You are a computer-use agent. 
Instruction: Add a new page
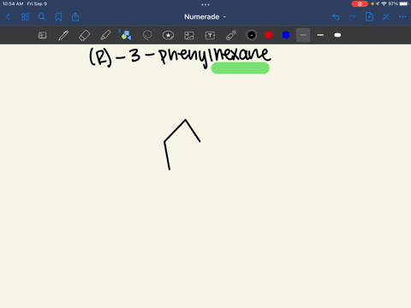(369, 17)
